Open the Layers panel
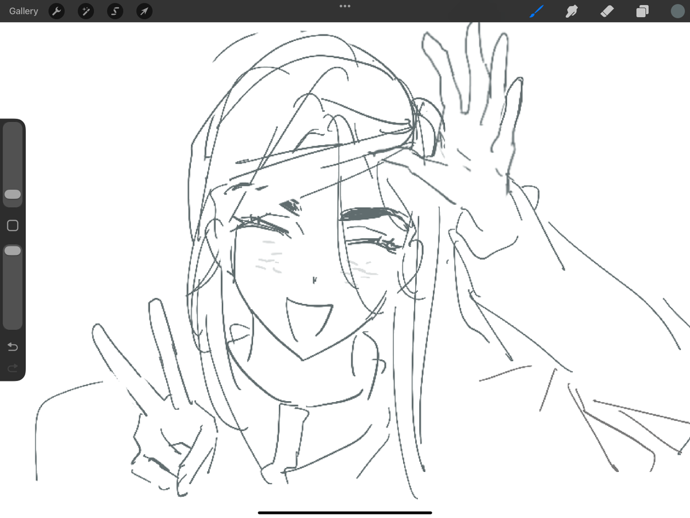This screenshot has height=518, width=690. pos(642,11)
